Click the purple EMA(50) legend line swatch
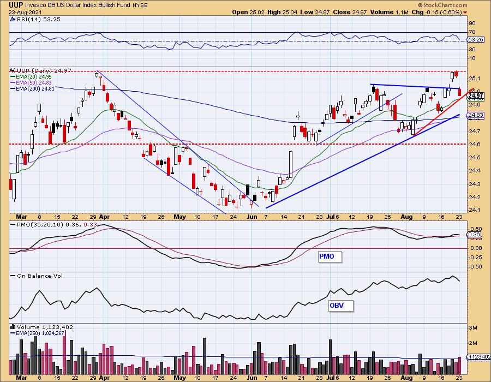The width and height of the screenshot is (491, 382). coord(13,82)
